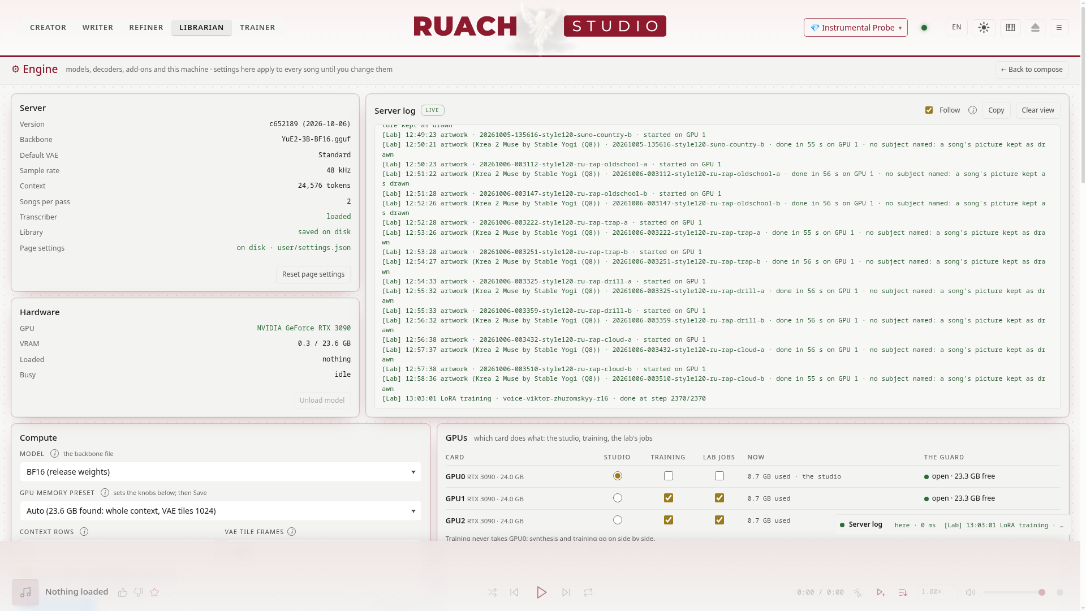The height and width of the screenshot is (611, 1086).
Task: Copy the server log
Action: click(x=996, y=110)
